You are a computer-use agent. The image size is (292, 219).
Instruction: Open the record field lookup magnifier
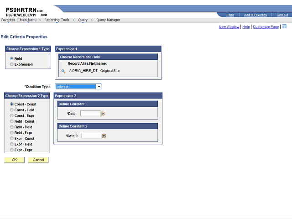coord(63,71)
